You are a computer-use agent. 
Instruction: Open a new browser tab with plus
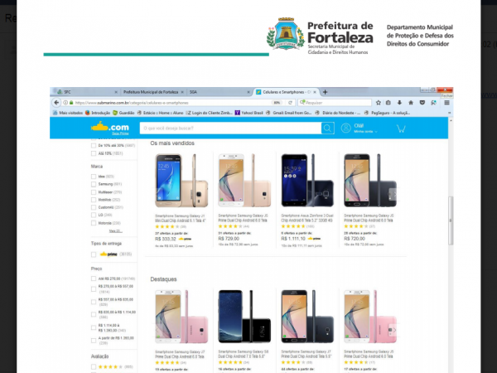point(325,92)
